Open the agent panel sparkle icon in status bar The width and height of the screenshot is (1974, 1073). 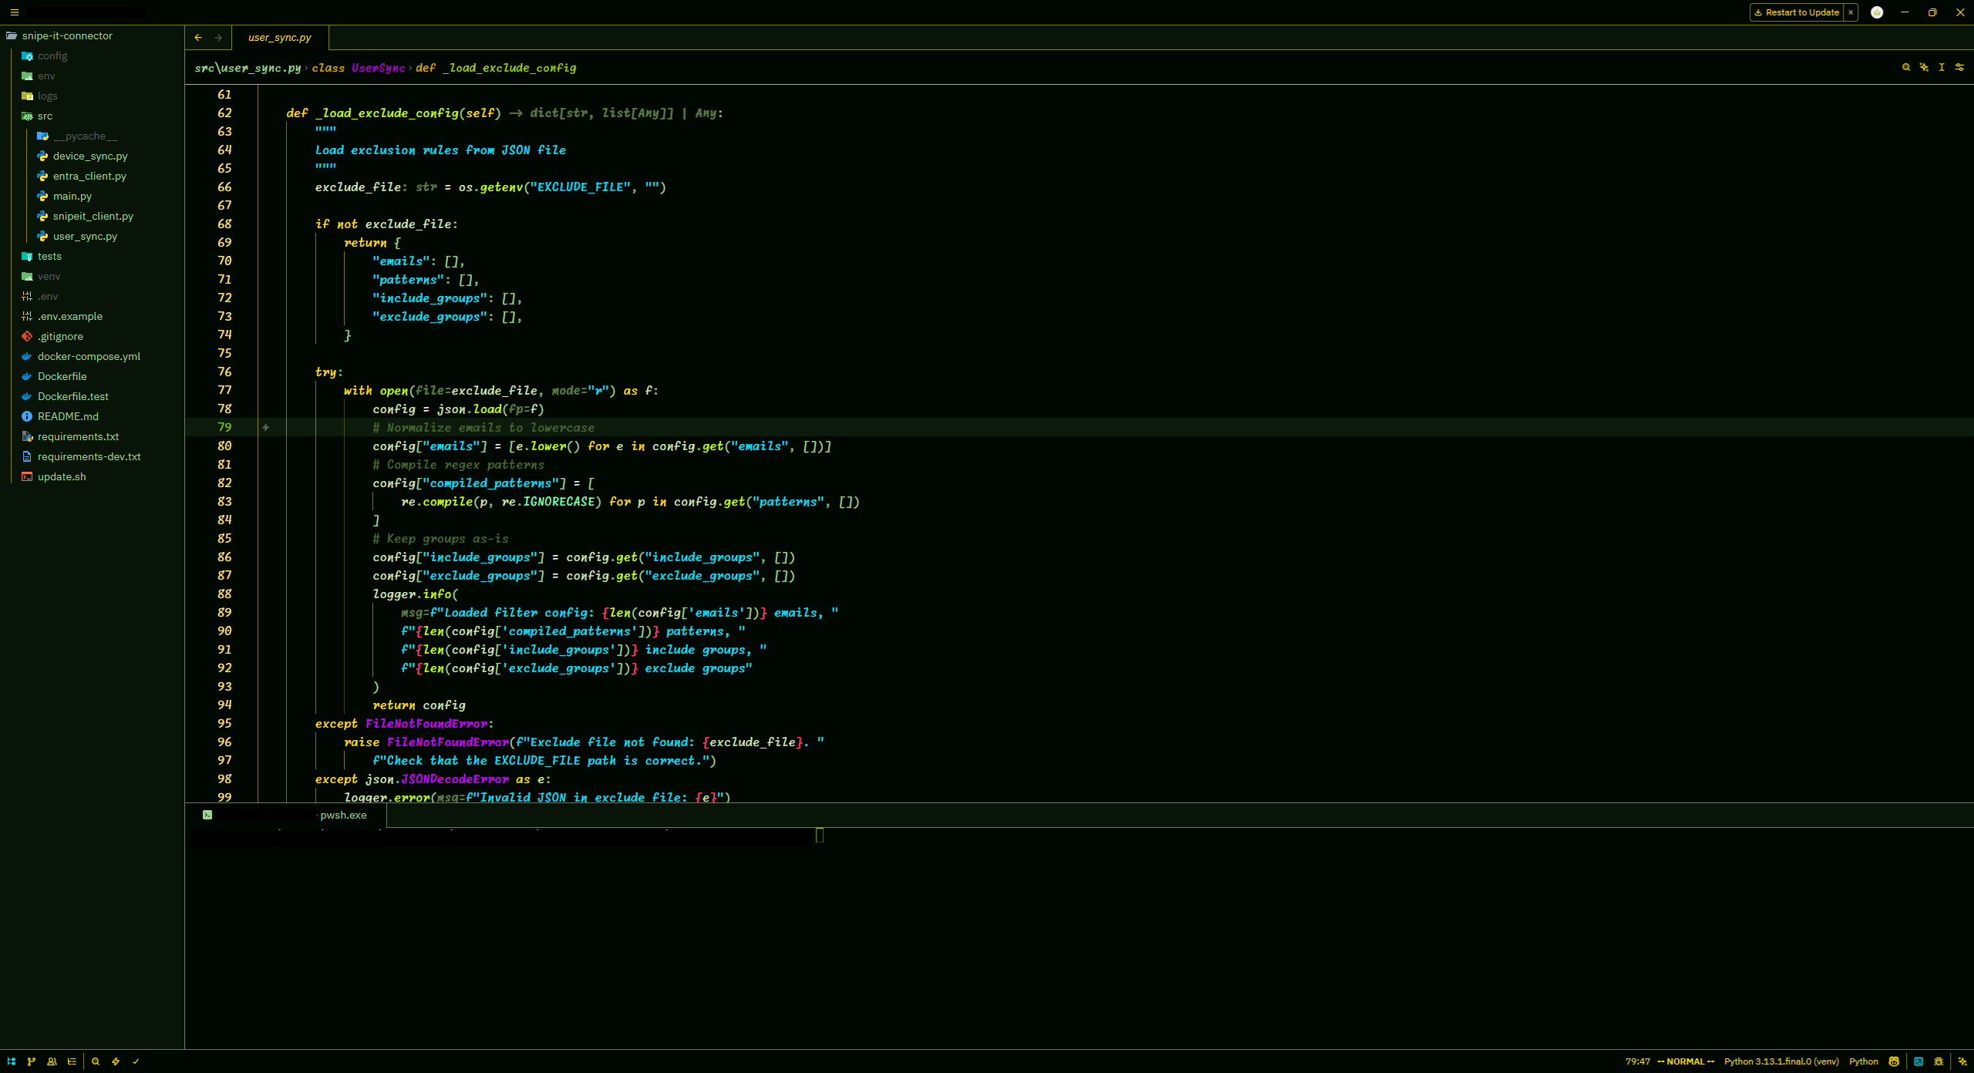pos(1962,1061)
